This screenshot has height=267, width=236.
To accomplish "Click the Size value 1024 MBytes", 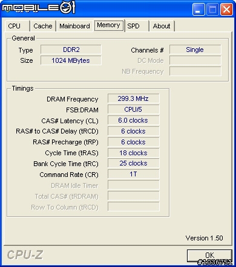I will (x=71, y=60).
